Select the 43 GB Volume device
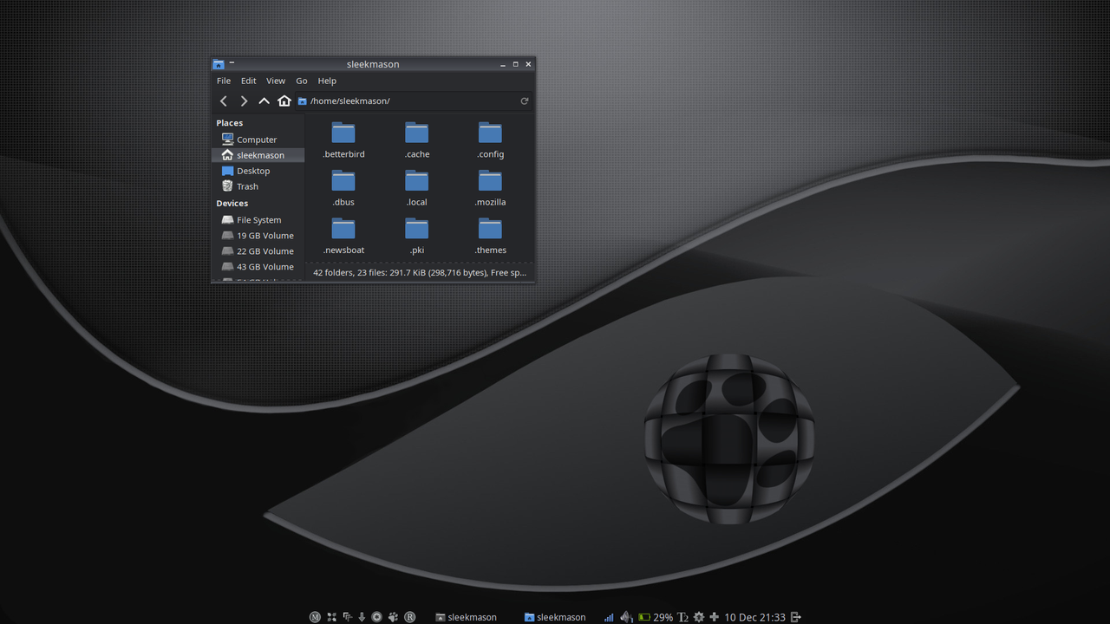Image resolution: width=1110 pixels, height=624 pixels. click(x=258, y=267)
